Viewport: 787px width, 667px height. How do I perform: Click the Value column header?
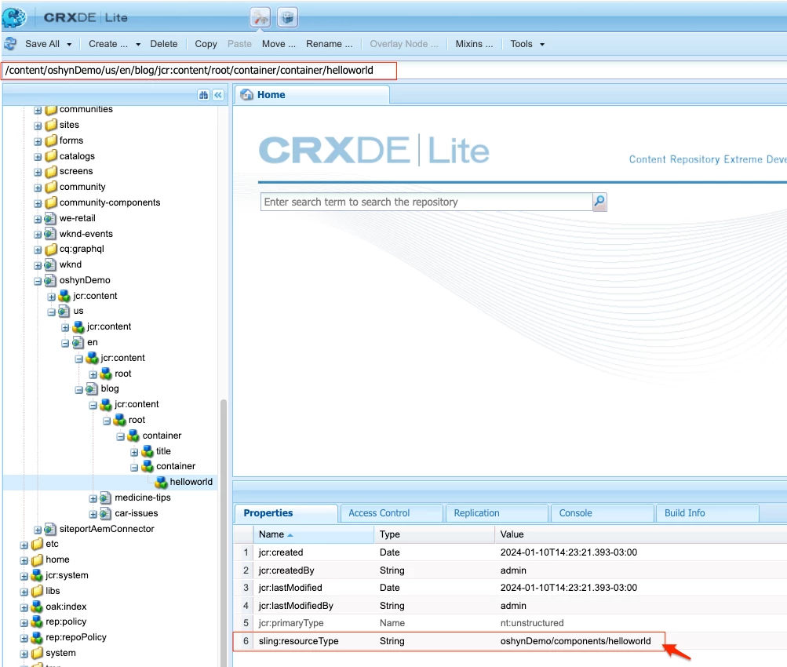640,534
